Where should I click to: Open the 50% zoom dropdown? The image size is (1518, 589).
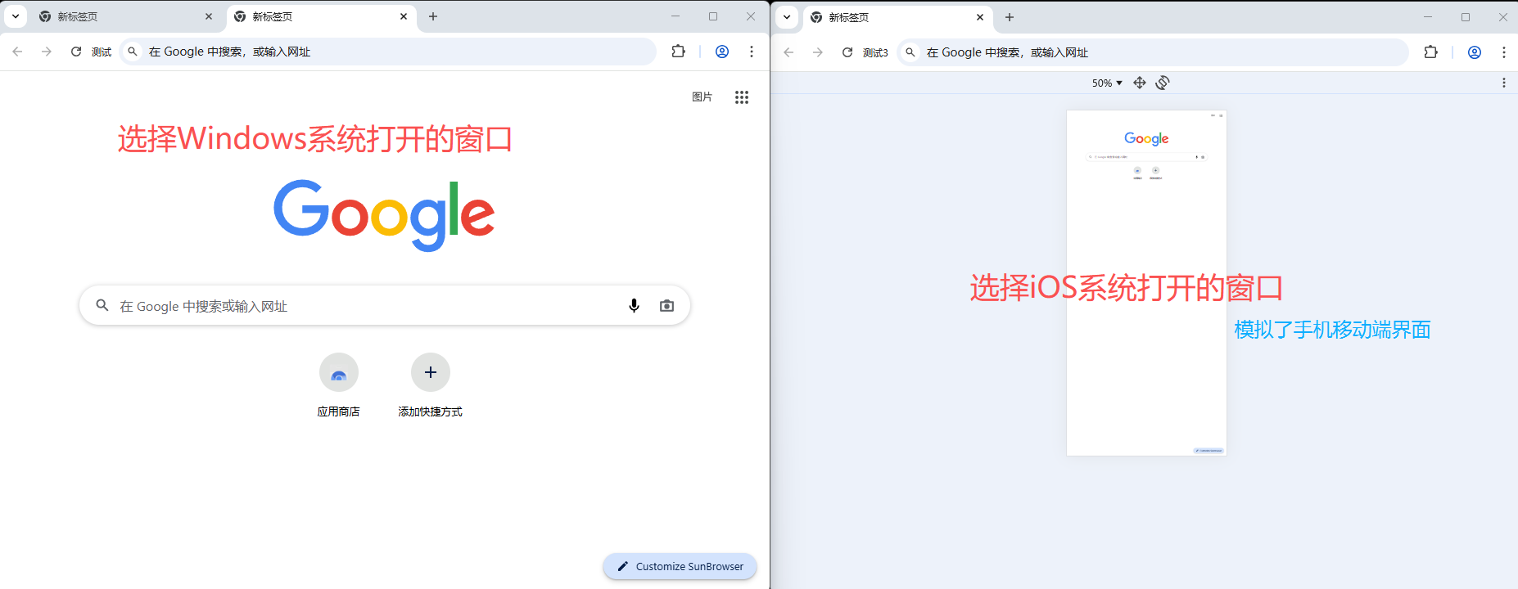pos(1107,83)
